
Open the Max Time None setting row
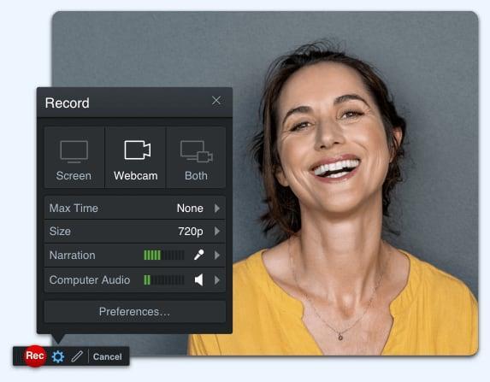(135, 208)
